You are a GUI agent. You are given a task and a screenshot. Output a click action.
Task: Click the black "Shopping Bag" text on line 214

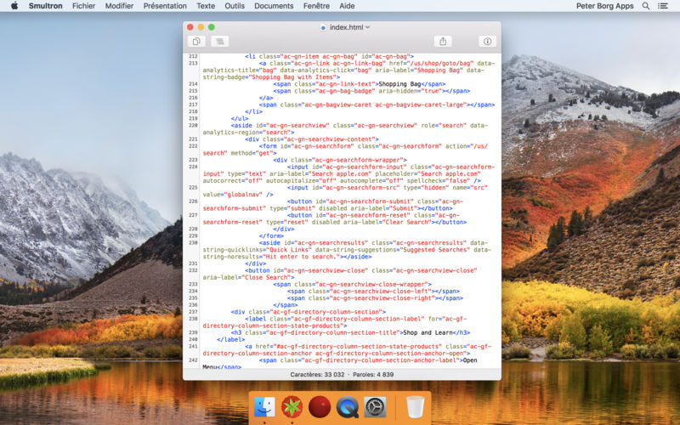click(399, 84)
